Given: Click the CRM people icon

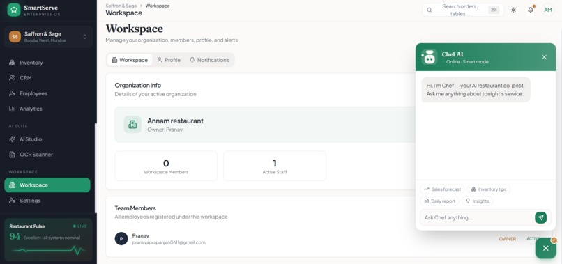Looking at the screenshot, I should click(x=12, y=78).
